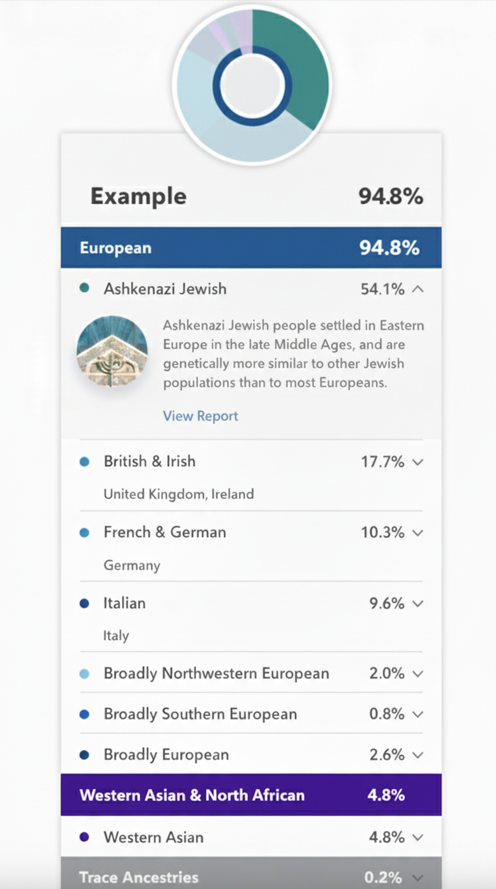Expand Broadly Northwestern European chevron
Screen dimensions: 496x889
click(x=418, y=674)
